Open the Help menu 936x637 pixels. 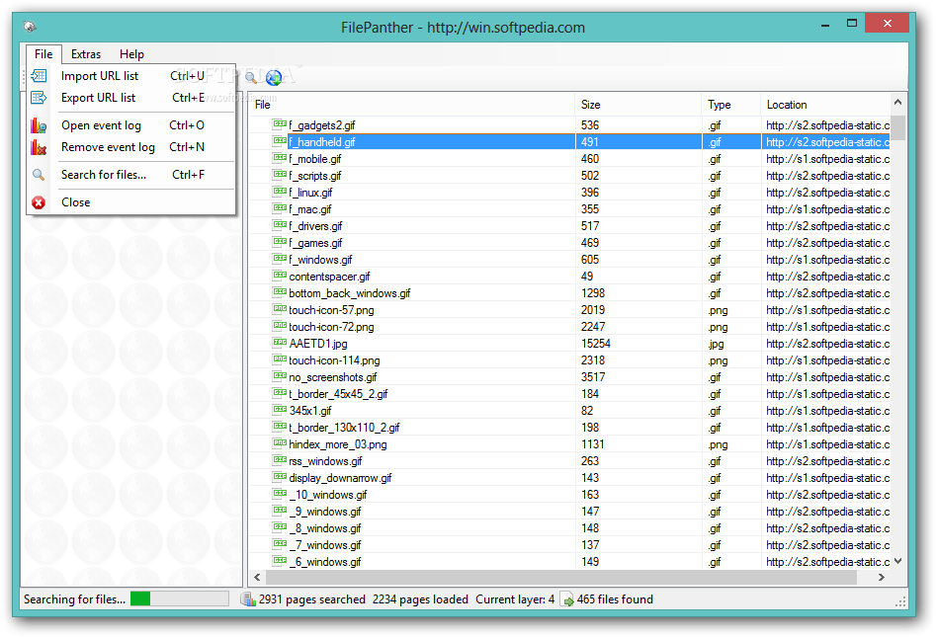click(x=131, y=53)
